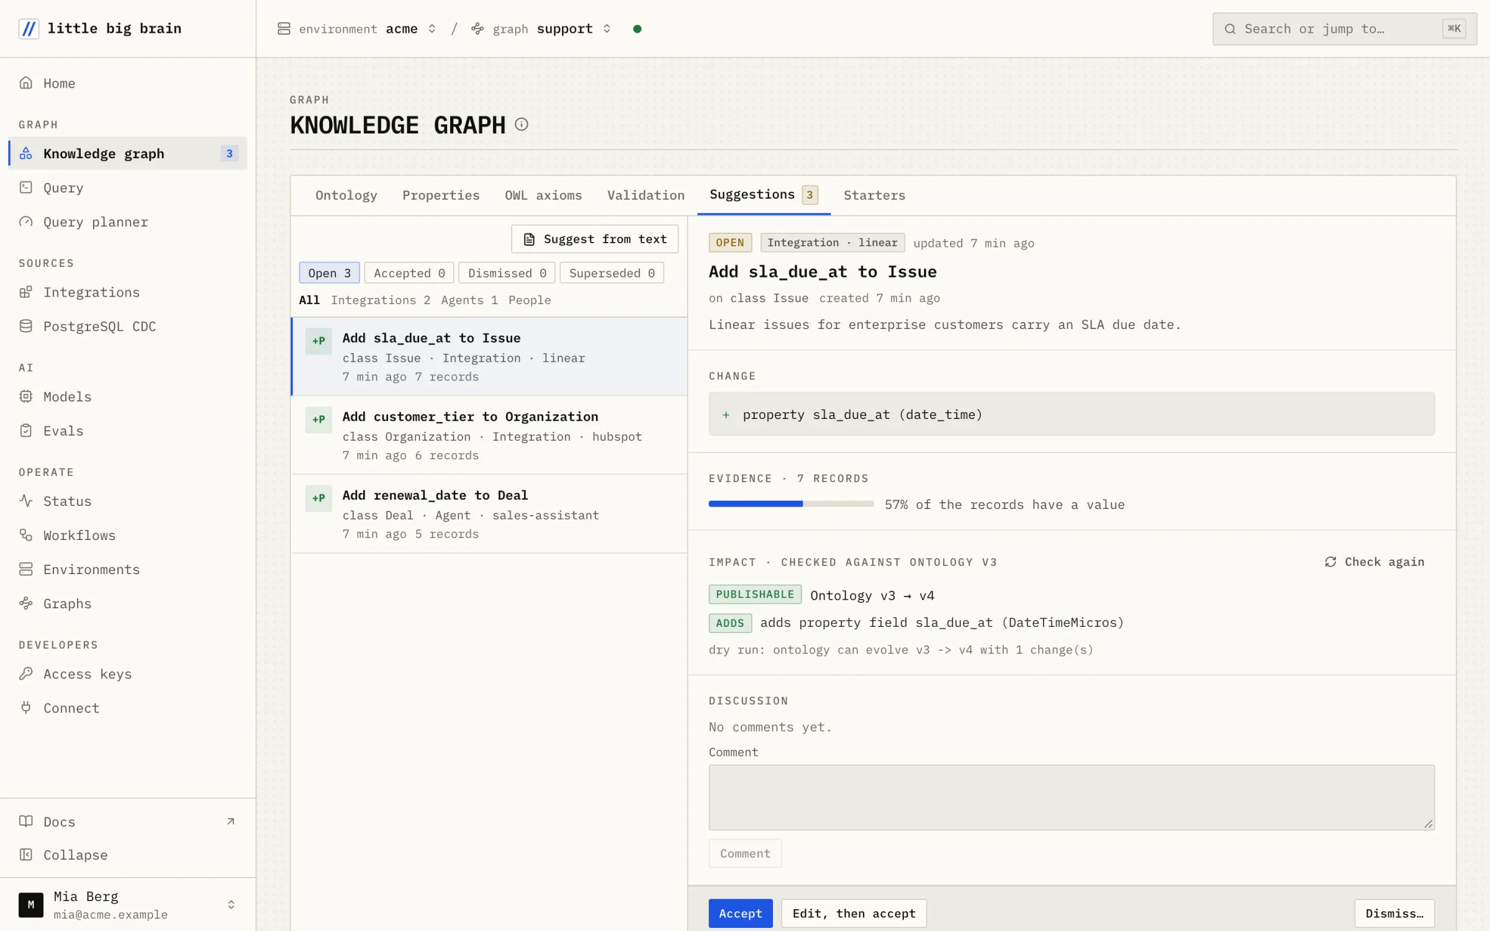Filter suggestions by Accepted 0
The height and width of the screenshot is (931, 1490).
pyautogui.click(x=409, y=273)
